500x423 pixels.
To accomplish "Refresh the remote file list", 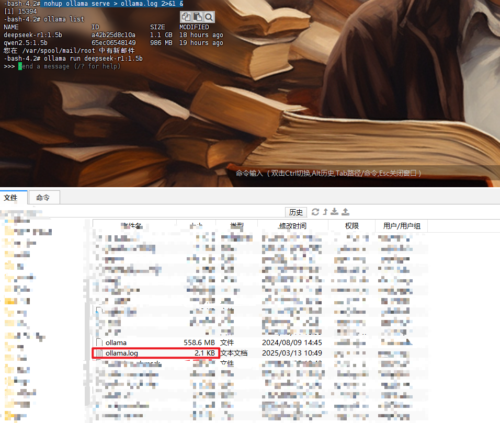I will pos(315,212).
